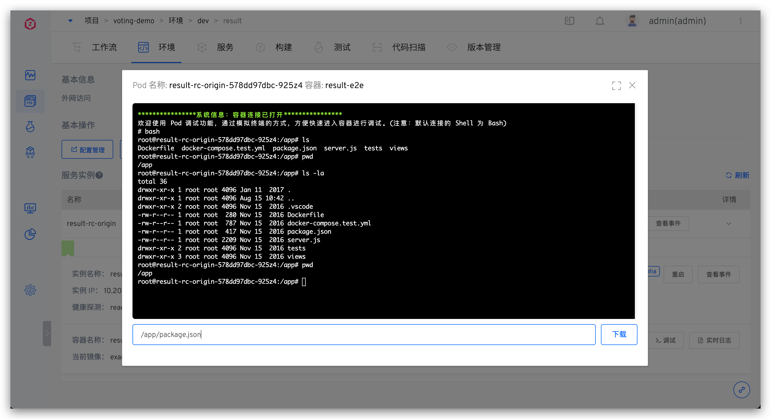
Task: Expand the result-rc-origin row chevron
Action: (728, 224)
